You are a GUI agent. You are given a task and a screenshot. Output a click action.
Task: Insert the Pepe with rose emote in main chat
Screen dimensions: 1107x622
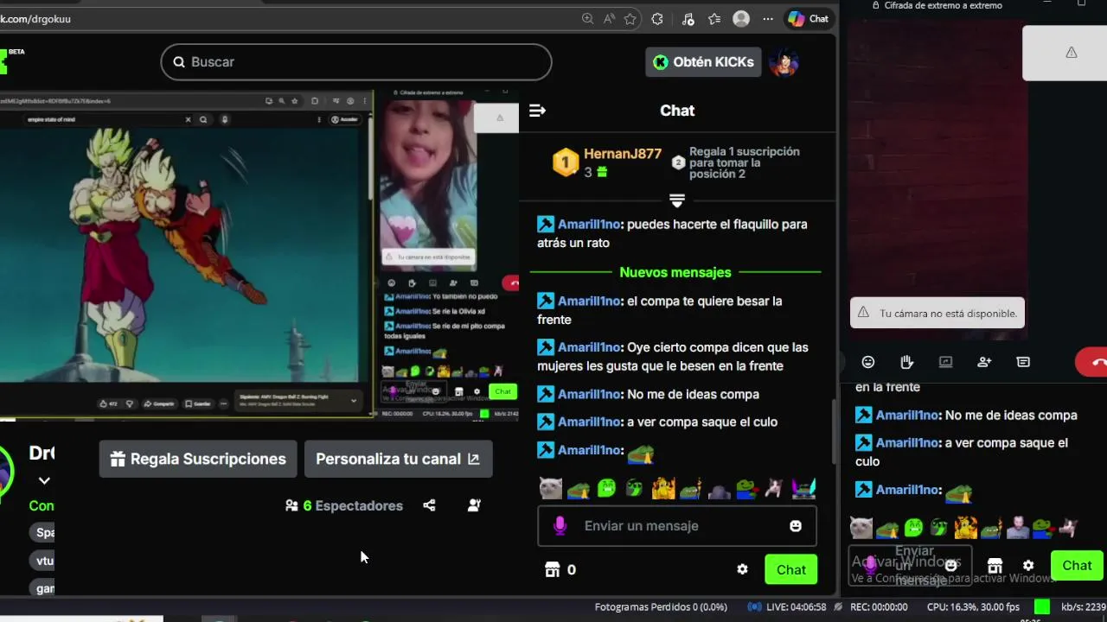[x=746, y=489]
